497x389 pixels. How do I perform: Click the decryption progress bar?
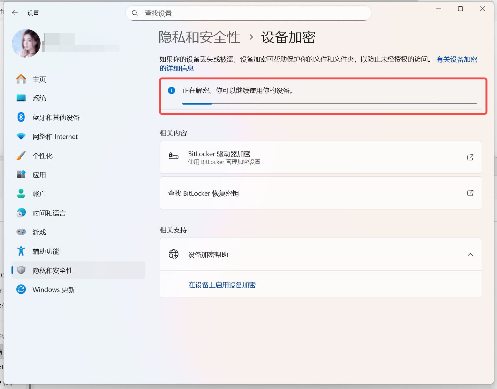point(329,104)
